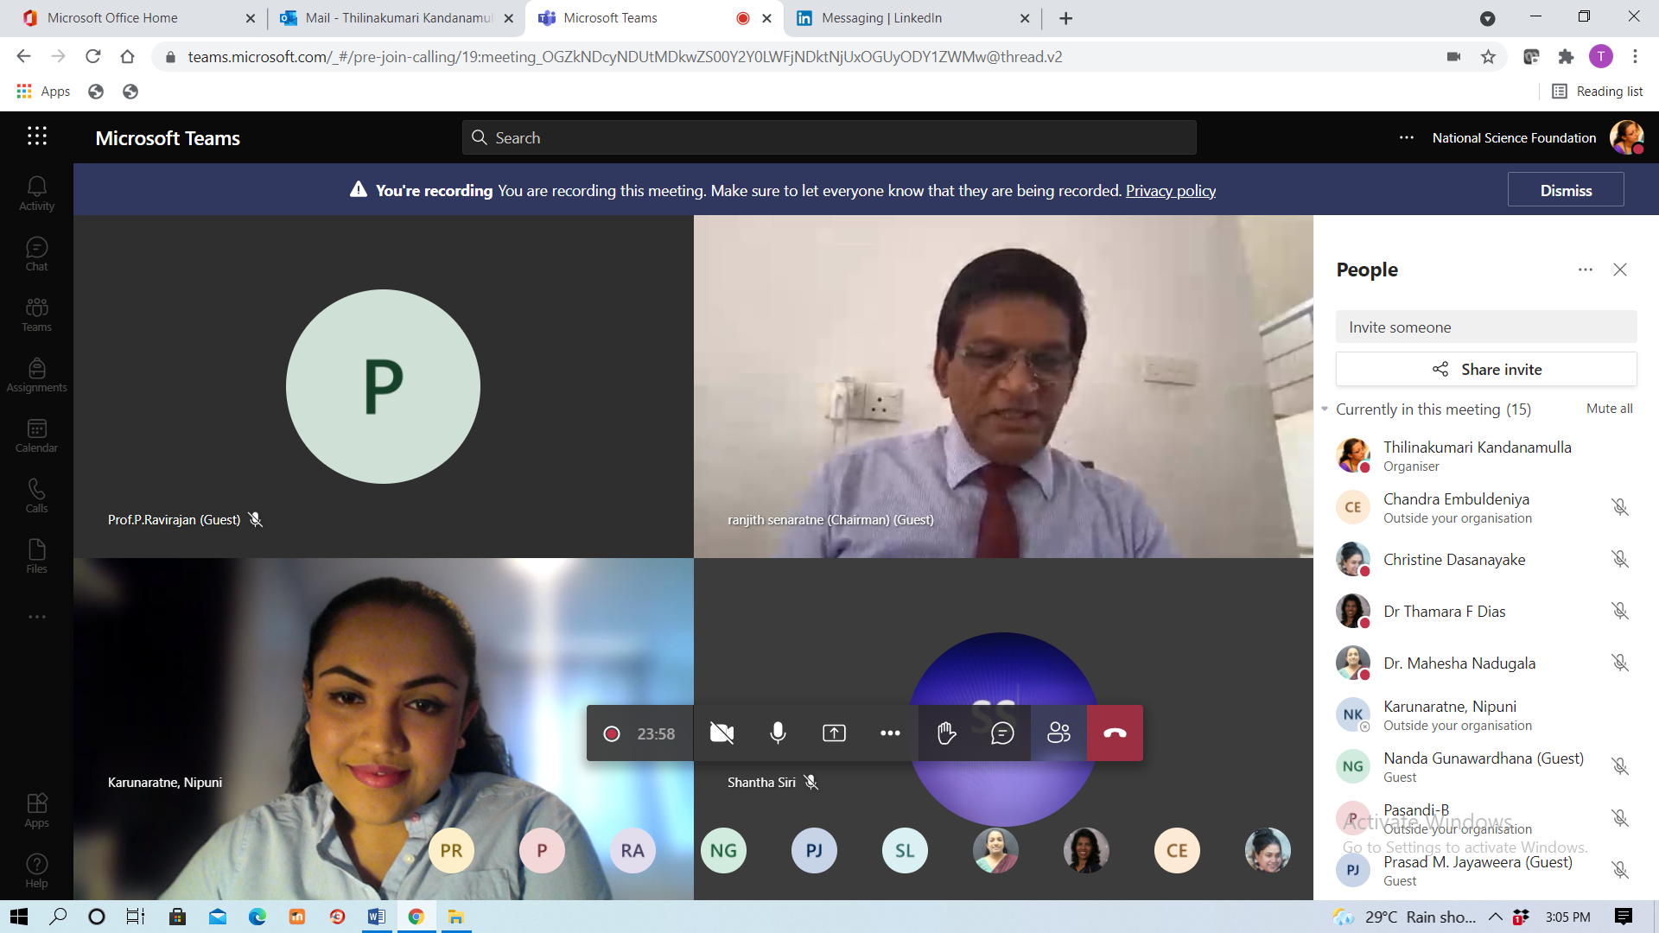1659x933 pixels.
Task: Open Microsoft Word from the taskbar
Action: click(377, 917)
